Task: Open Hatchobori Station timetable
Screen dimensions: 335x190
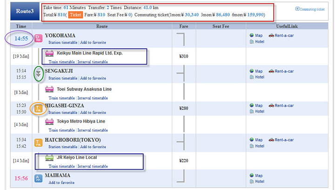Action: [63, 147]
